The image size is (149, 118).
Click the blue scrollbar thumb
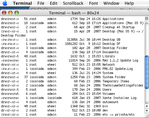pos(147,72)
